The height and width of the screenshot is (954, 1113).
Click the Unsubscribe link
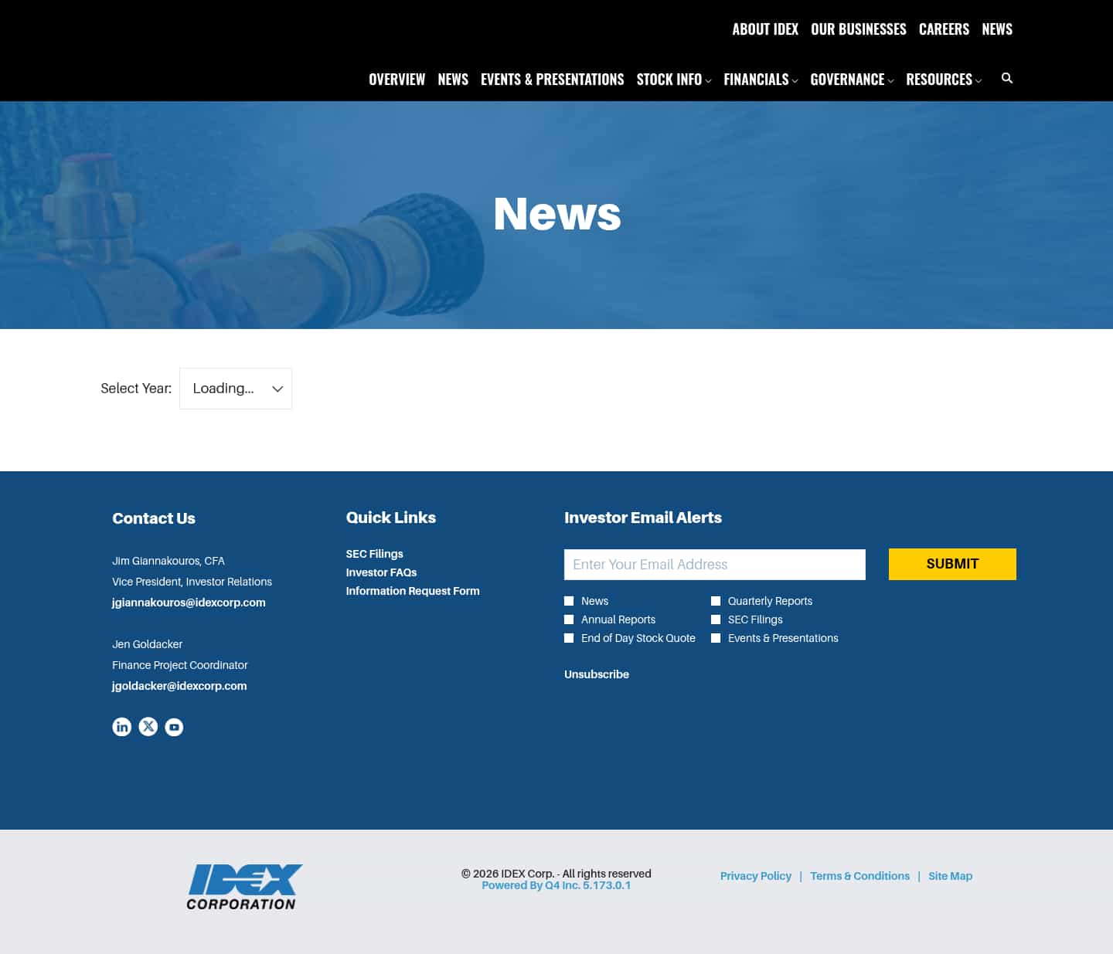pyautogui.click(x=596, y=674)
